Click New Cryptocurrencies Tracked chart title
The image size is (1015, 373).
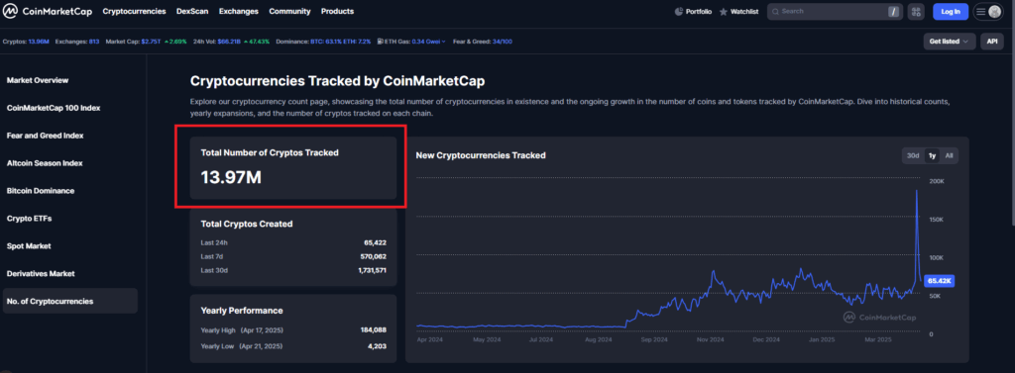coord(481,155)
